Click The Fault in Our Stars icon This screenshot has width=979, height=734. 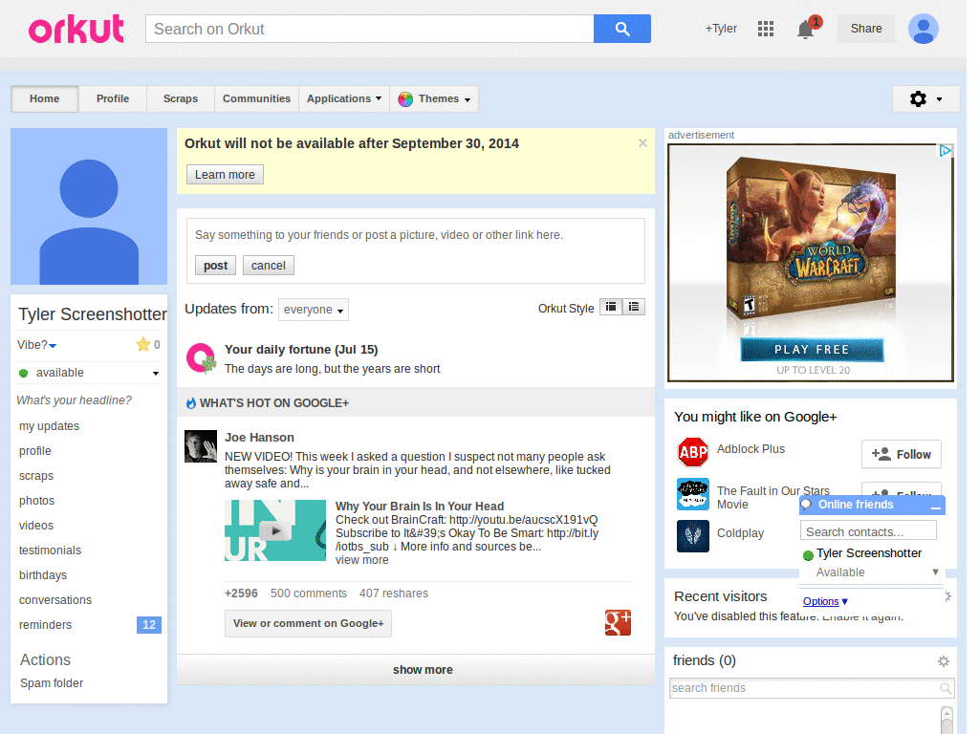pos(693,494)
